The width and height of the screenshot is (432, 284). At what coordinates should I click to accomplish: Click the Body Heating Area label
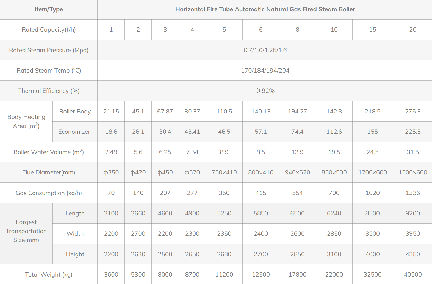coord(26,121)
